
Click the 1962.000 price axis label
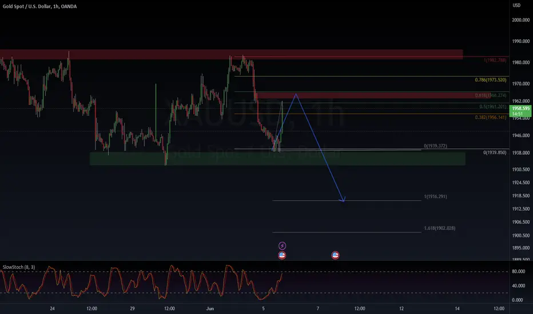point(521,101)
